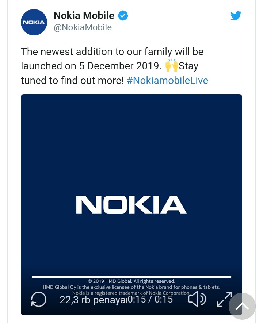Click the Twitter bird logo
This screenshot has width=263, height=323.
(x=236, y=16)
